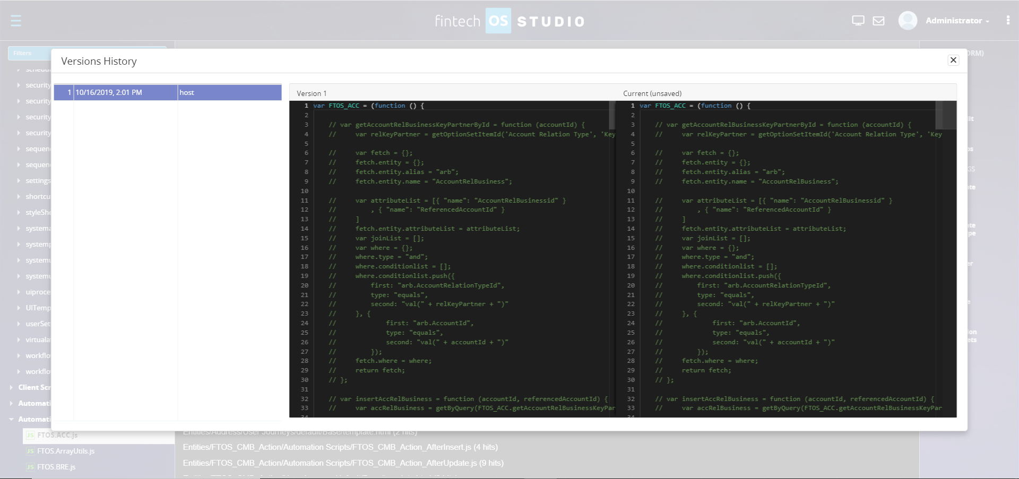The image size is (1019, 479).
Task: Select the Version 1 pane header
Action: (311, 93)
